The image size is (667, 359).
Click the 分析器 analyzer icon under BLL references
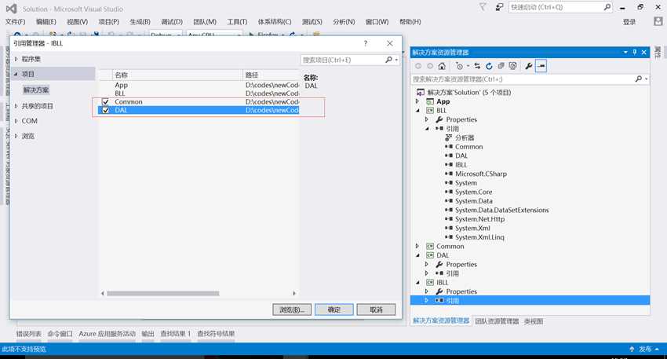pyautogui.click(x=448, y=137)
